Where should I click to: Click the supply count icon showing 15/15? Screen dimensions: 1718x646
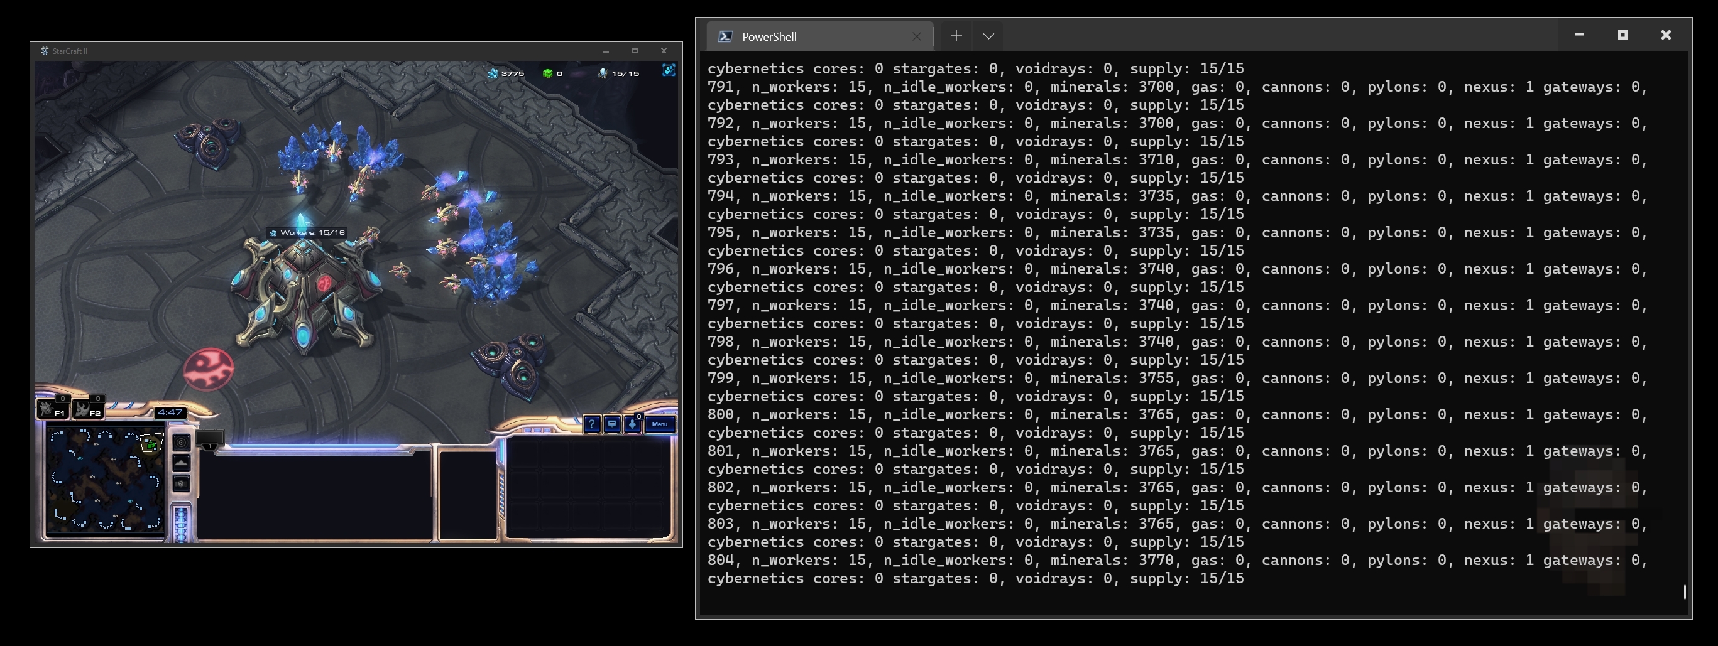pos(602,73)
